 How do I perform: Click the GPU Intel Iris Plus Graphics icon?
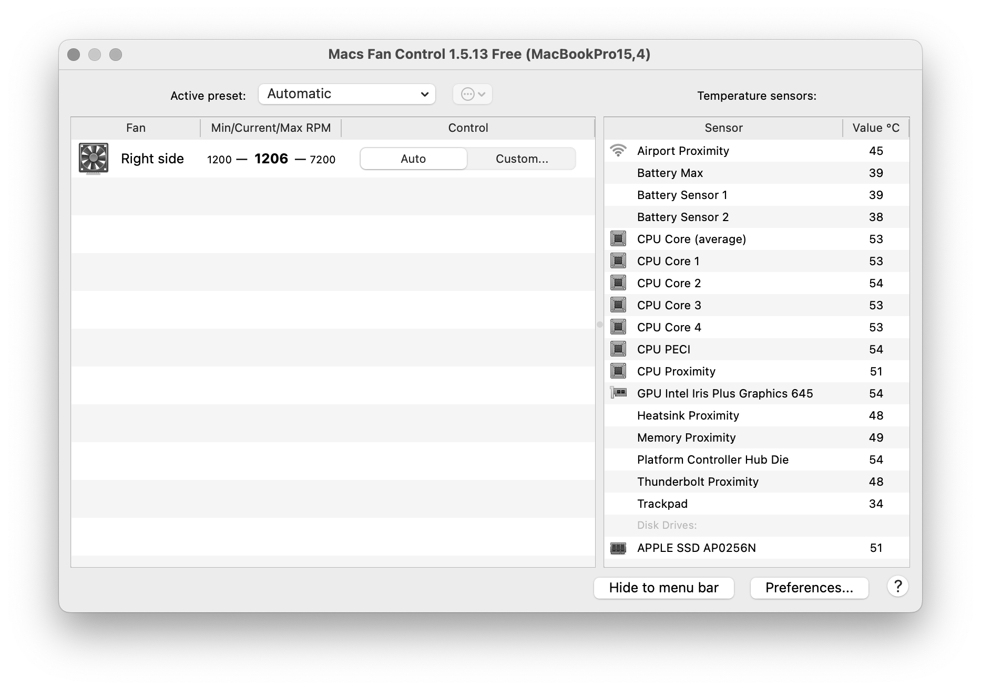pyautogui.click(x=618, y=393)
